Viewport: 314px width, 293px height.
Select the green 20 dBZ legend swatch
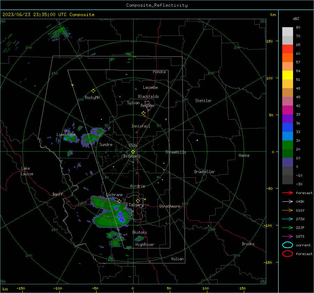click(x=287, y=145)
